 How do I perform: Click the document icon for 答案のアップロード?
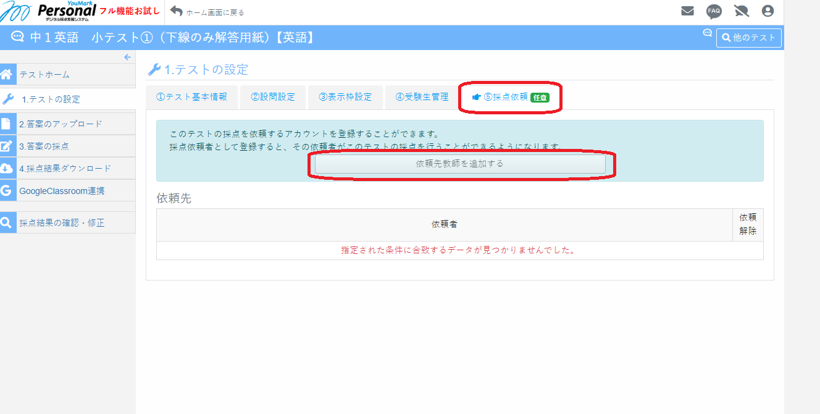coord(7,124)
